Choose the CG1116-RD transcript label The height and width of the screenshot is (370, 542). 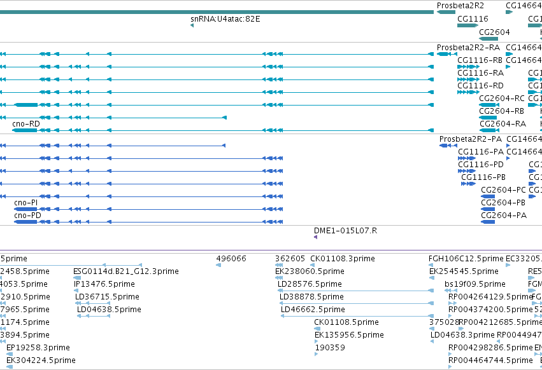(480, 86)
